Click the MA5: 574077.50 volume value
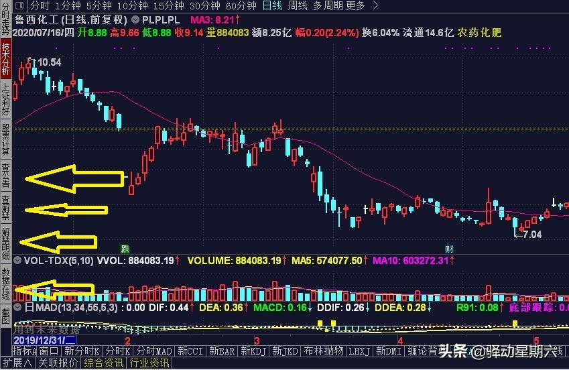Image resolution: width=569 pixels, height=370 pixels. pyautogui.click(x=330, y=260)
